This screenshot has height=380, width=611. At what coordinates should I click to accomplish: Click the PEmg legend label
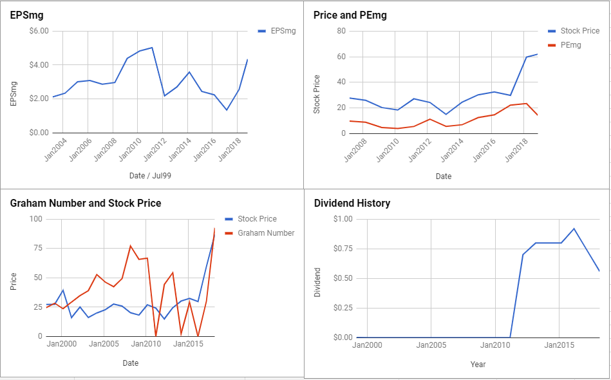(571, 45)
